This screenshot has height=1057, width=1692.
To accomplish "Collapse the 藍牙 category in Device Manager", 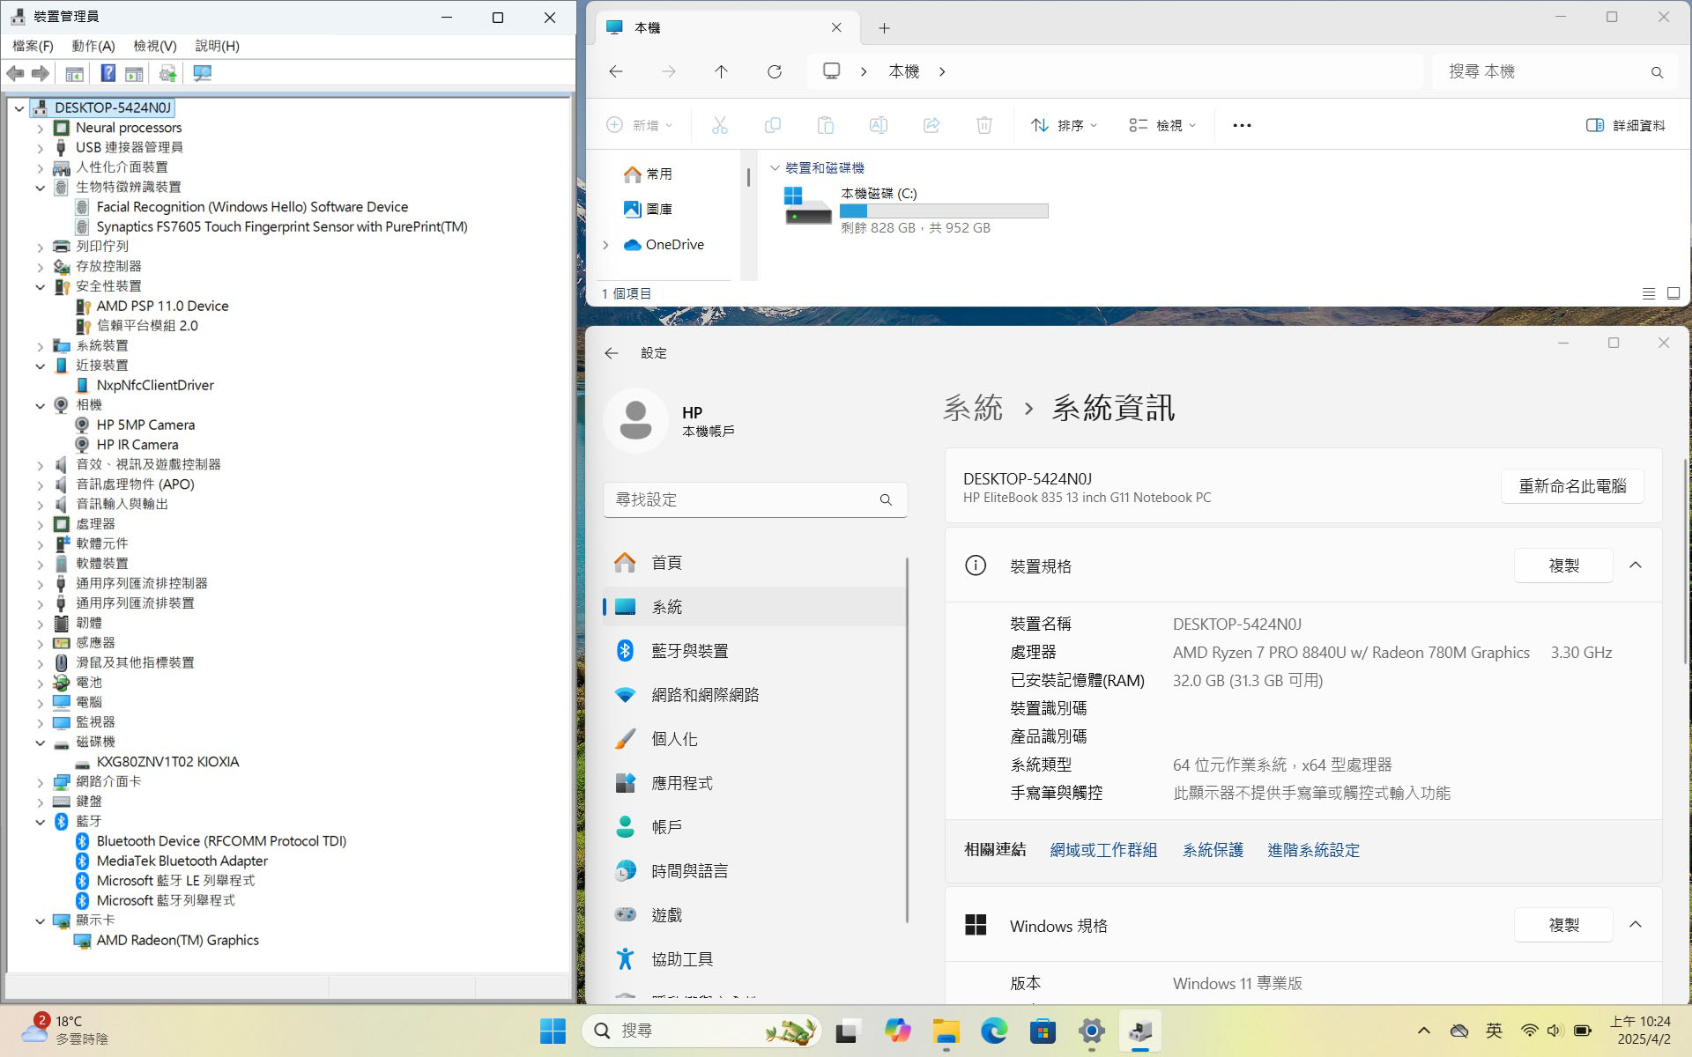I will 40,821.
